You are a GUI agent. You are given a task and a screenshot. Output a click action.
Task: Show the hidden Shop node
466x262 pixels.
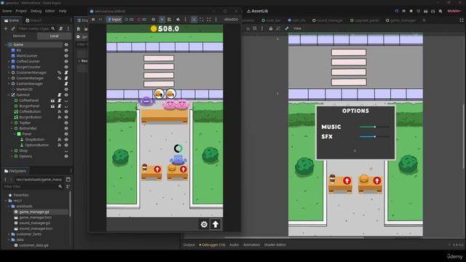tap(66, 151)
